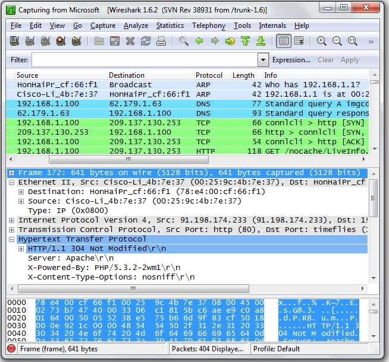Expand the Frame 172 tree node
The width and height of the screenshot is (389, 362).
(x=11, y=173)
